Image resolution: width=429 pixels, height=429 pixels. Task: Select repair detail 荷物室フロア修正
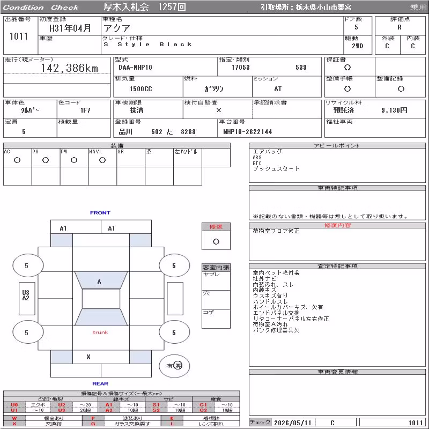tap(276, 231)
